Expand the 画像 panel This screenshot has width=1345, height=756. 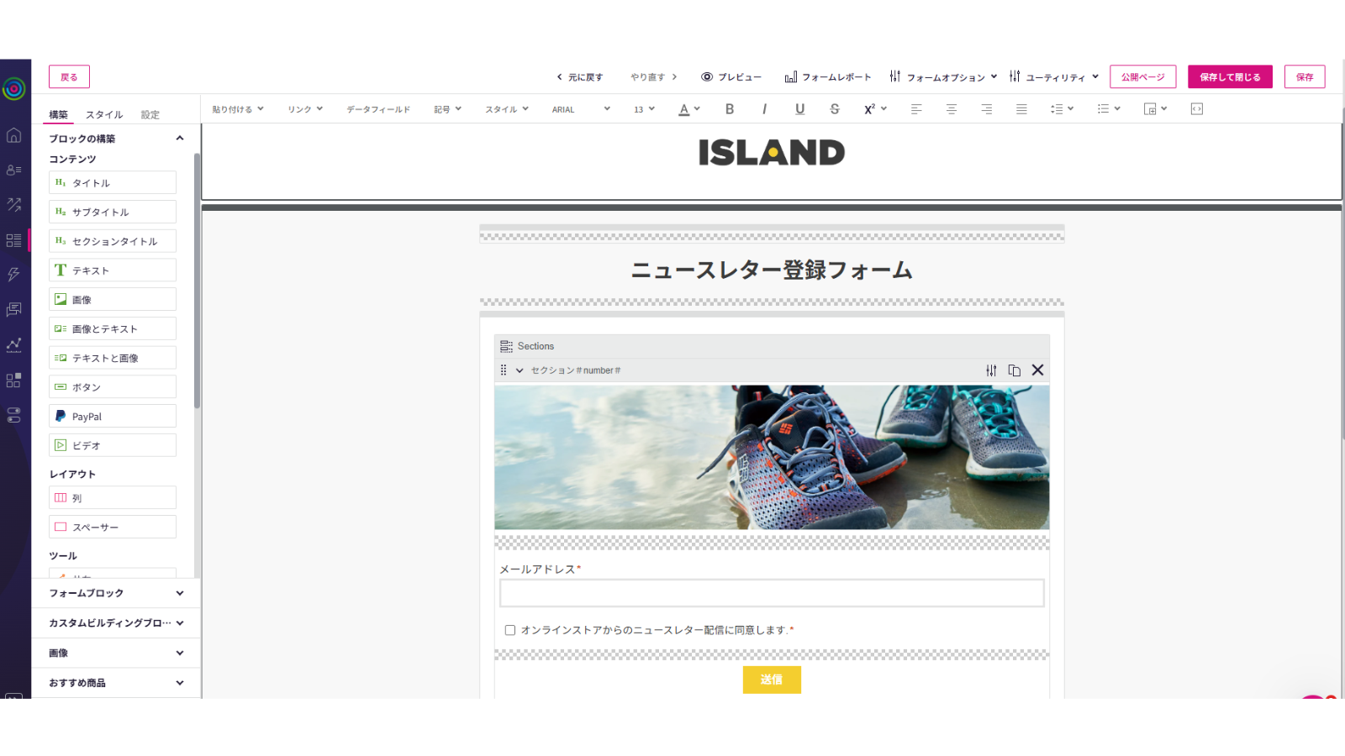pyautogui.click(x=116, y=653)
